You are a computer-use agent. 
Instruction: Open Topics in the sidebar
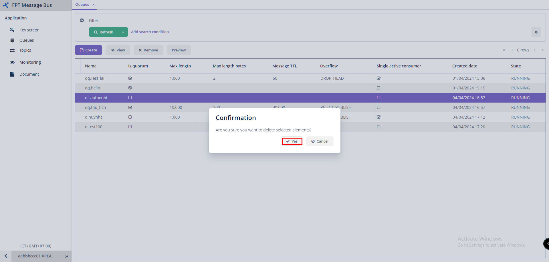tap(25, 50)
